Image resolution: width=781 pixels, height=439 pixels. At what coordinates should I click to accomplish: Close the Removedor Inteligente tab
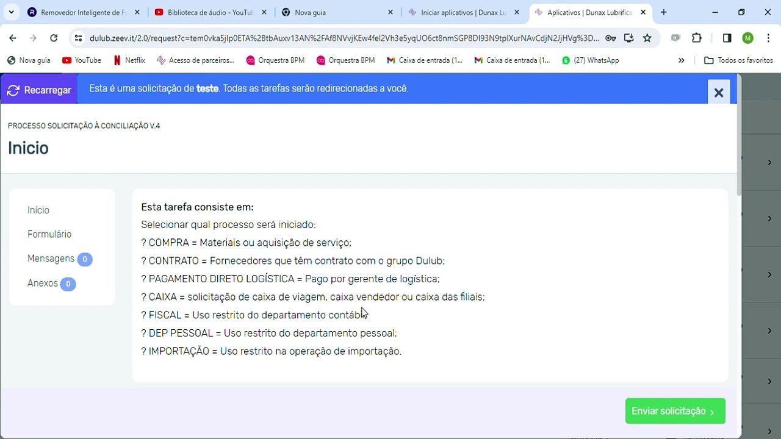point(137,12)
